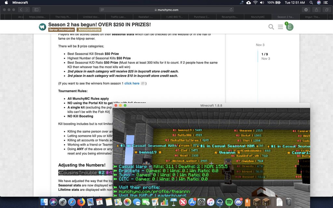Toggle Safari sidebar button

[36, 9]
